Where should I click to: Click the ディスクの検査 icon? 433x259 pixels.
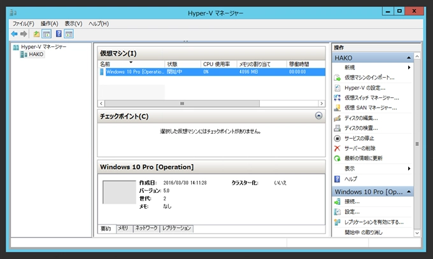pos(337,128)
